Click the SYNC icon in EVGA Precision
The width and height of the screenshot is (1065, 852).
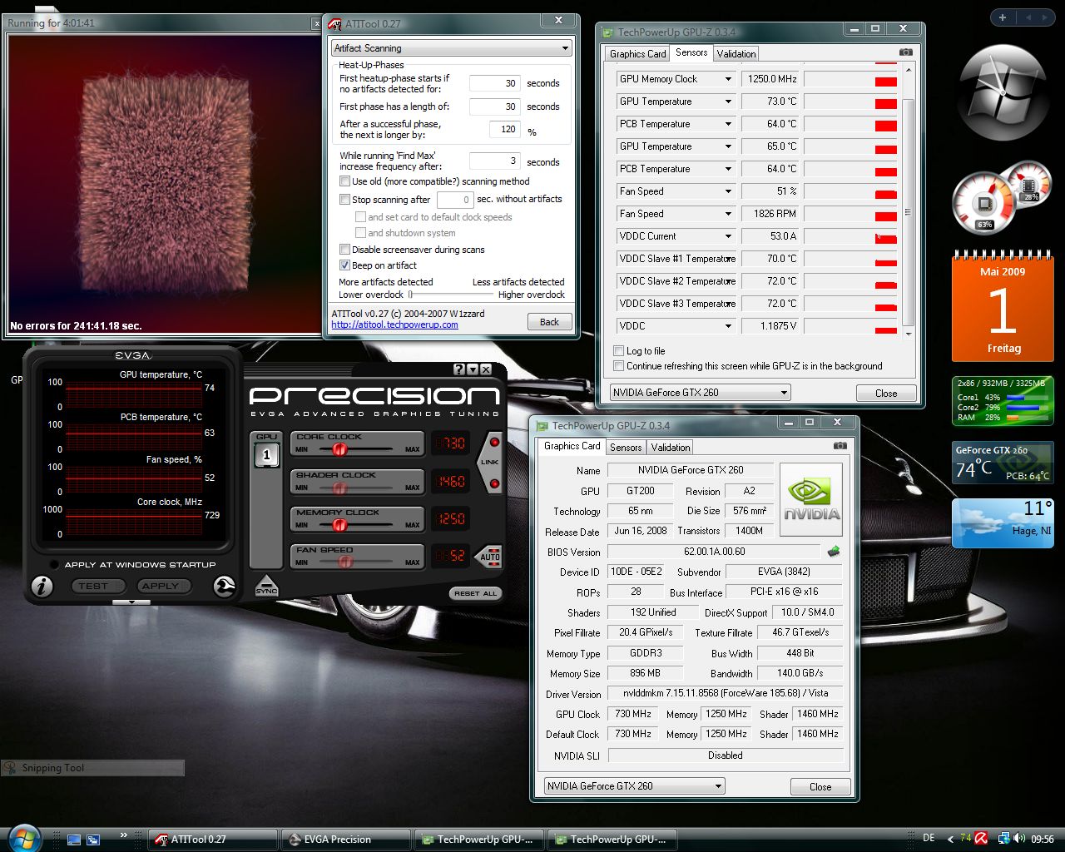(x=266, y=585)
